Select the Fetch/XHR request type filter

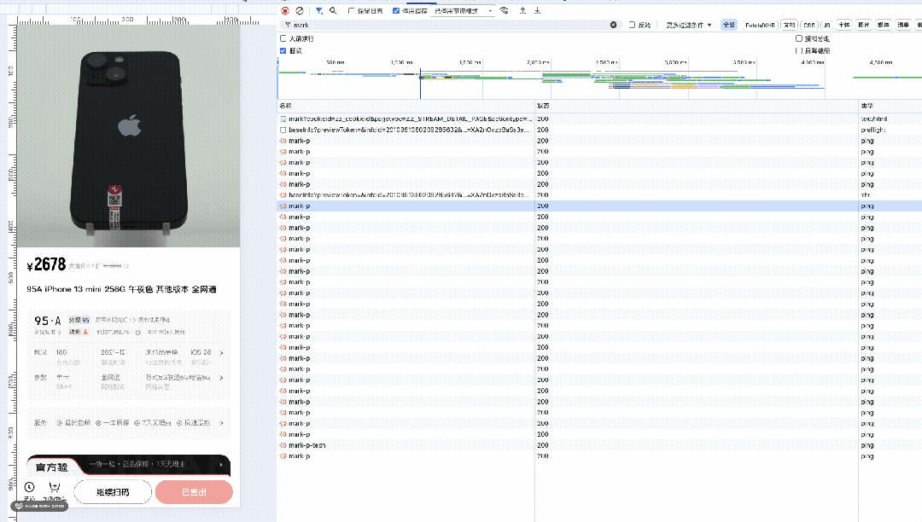point(760,25)
